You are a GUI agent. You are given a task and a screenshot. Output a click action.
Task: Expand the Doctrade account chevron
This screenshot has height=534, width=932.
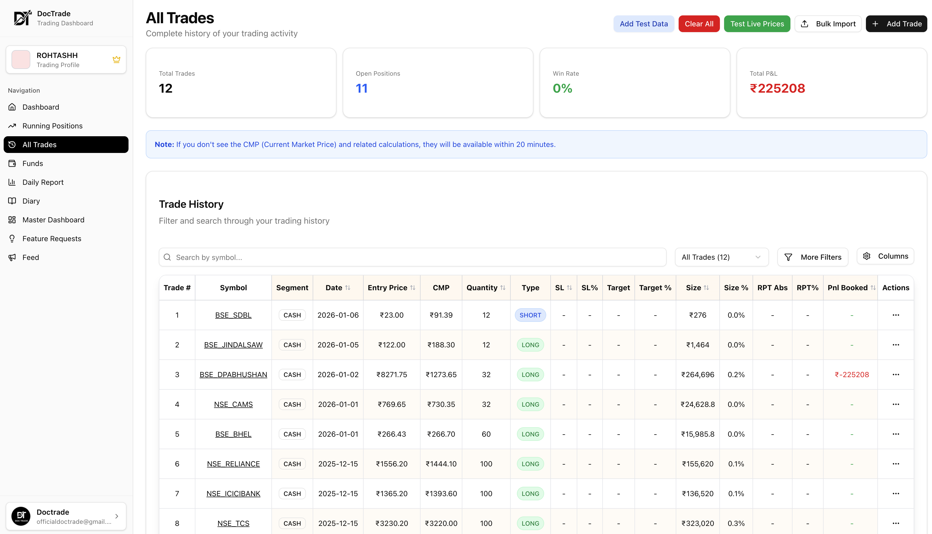[117, 517]
